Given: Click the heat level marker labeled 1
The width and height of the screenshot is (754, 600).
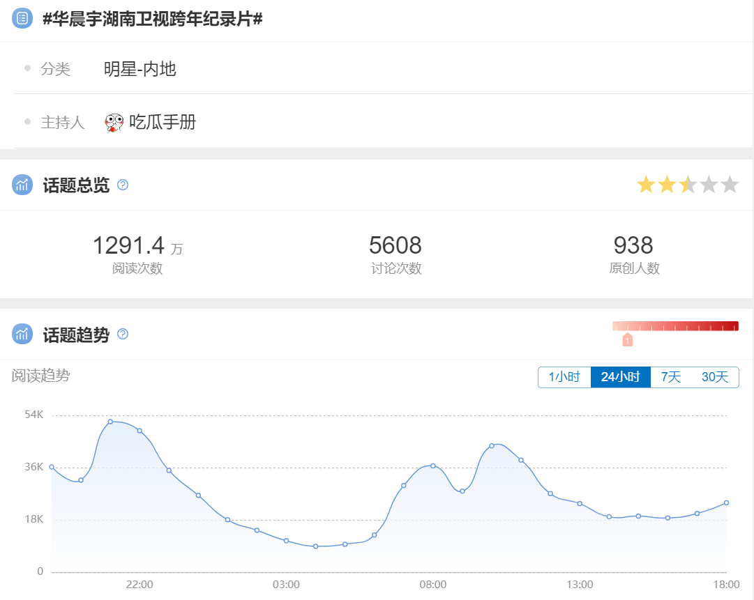Looking at the screenshot, I should 627,339.
